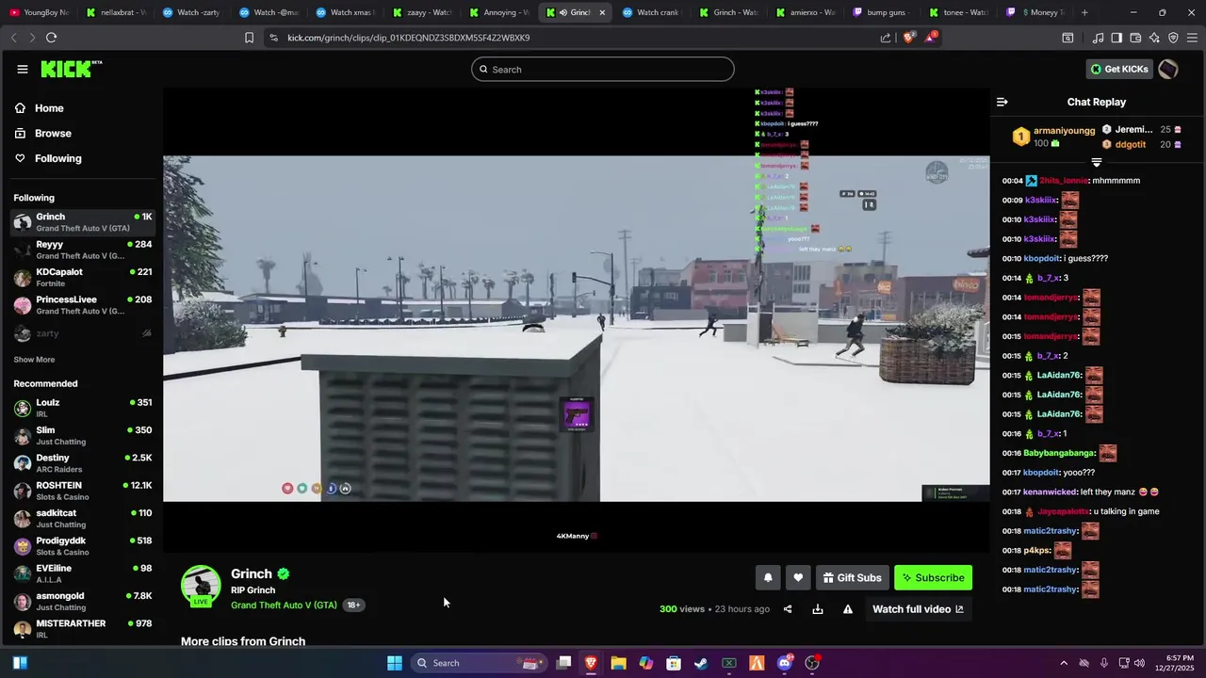Click the address bar URL
The image size is (1206, 678).
pos(409,38)
